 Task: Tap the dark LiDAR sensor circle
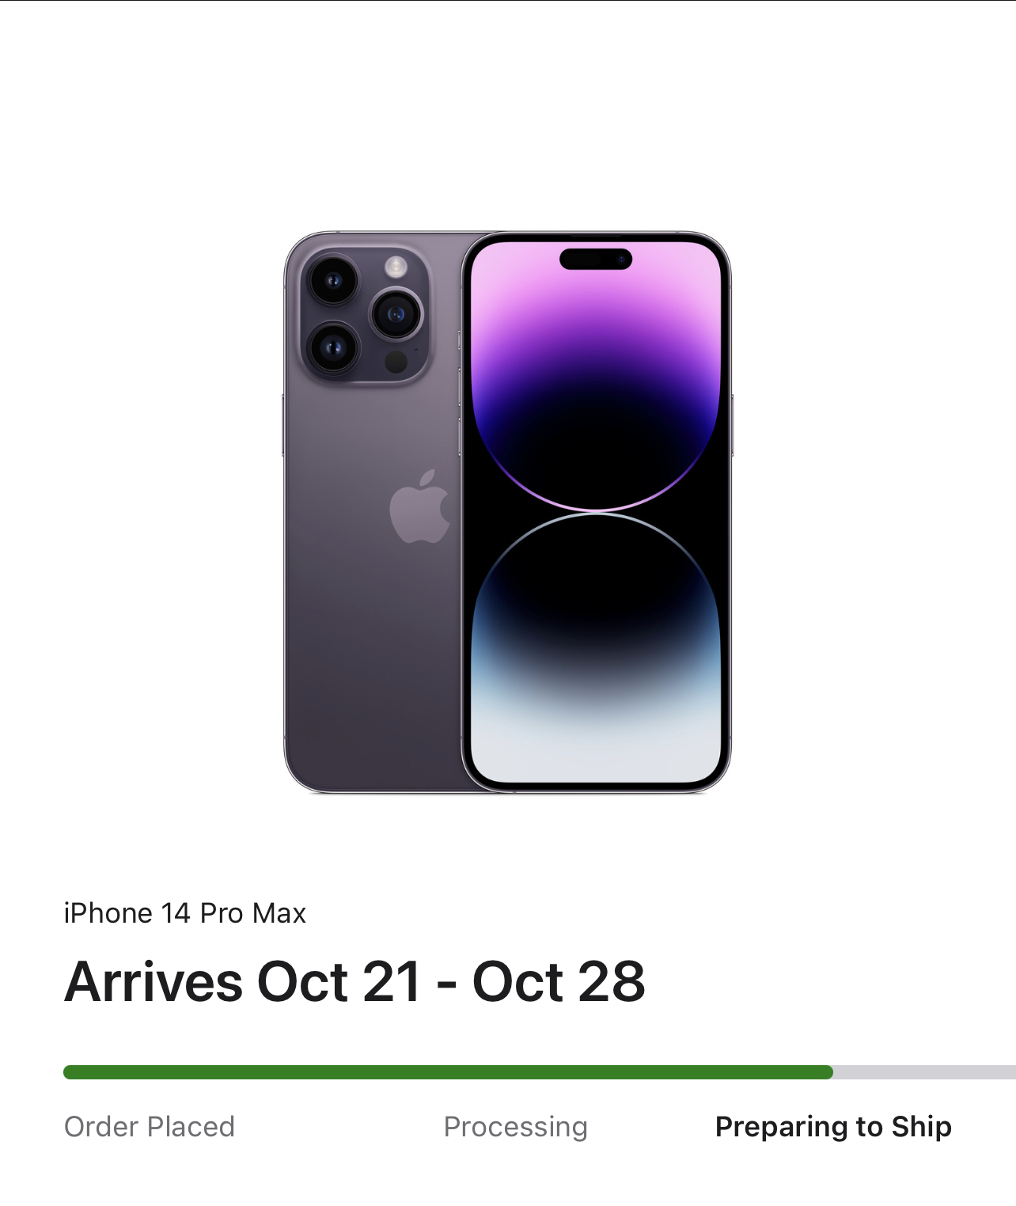pos(396,362)
